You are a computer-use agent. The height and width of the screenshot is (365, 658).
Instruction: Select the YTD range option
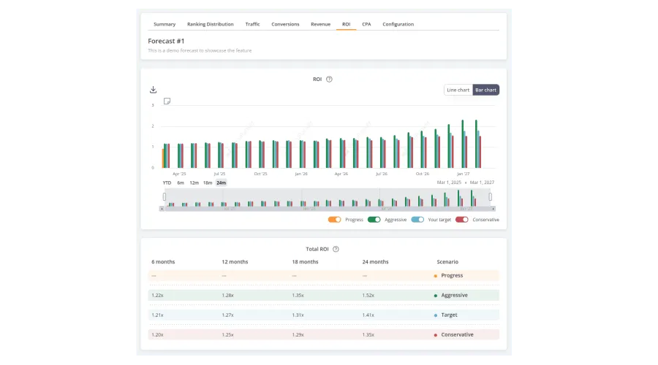167,182
